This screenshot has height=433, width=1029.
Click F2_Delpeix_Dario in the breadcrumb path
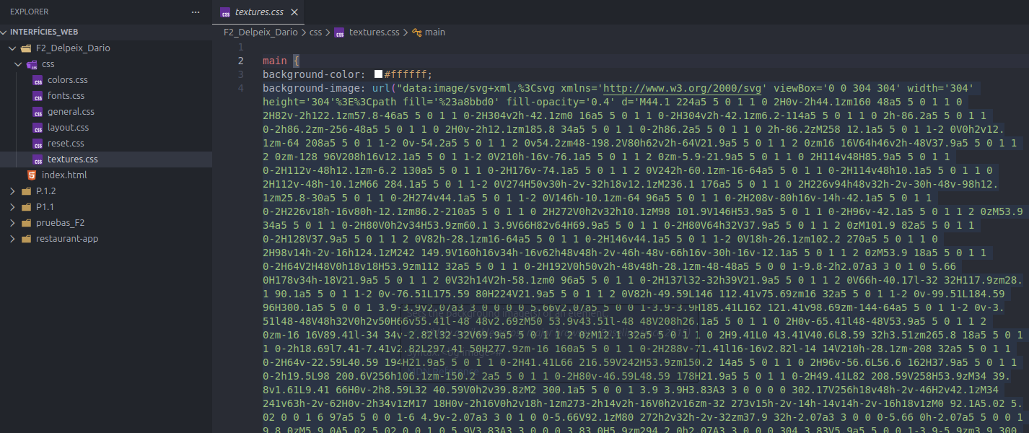pyautogui.click(x=262, y=32)
